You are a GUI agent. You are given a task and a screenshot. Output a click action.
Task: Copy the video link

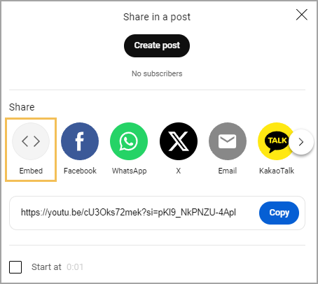click(x=279, y=213)
